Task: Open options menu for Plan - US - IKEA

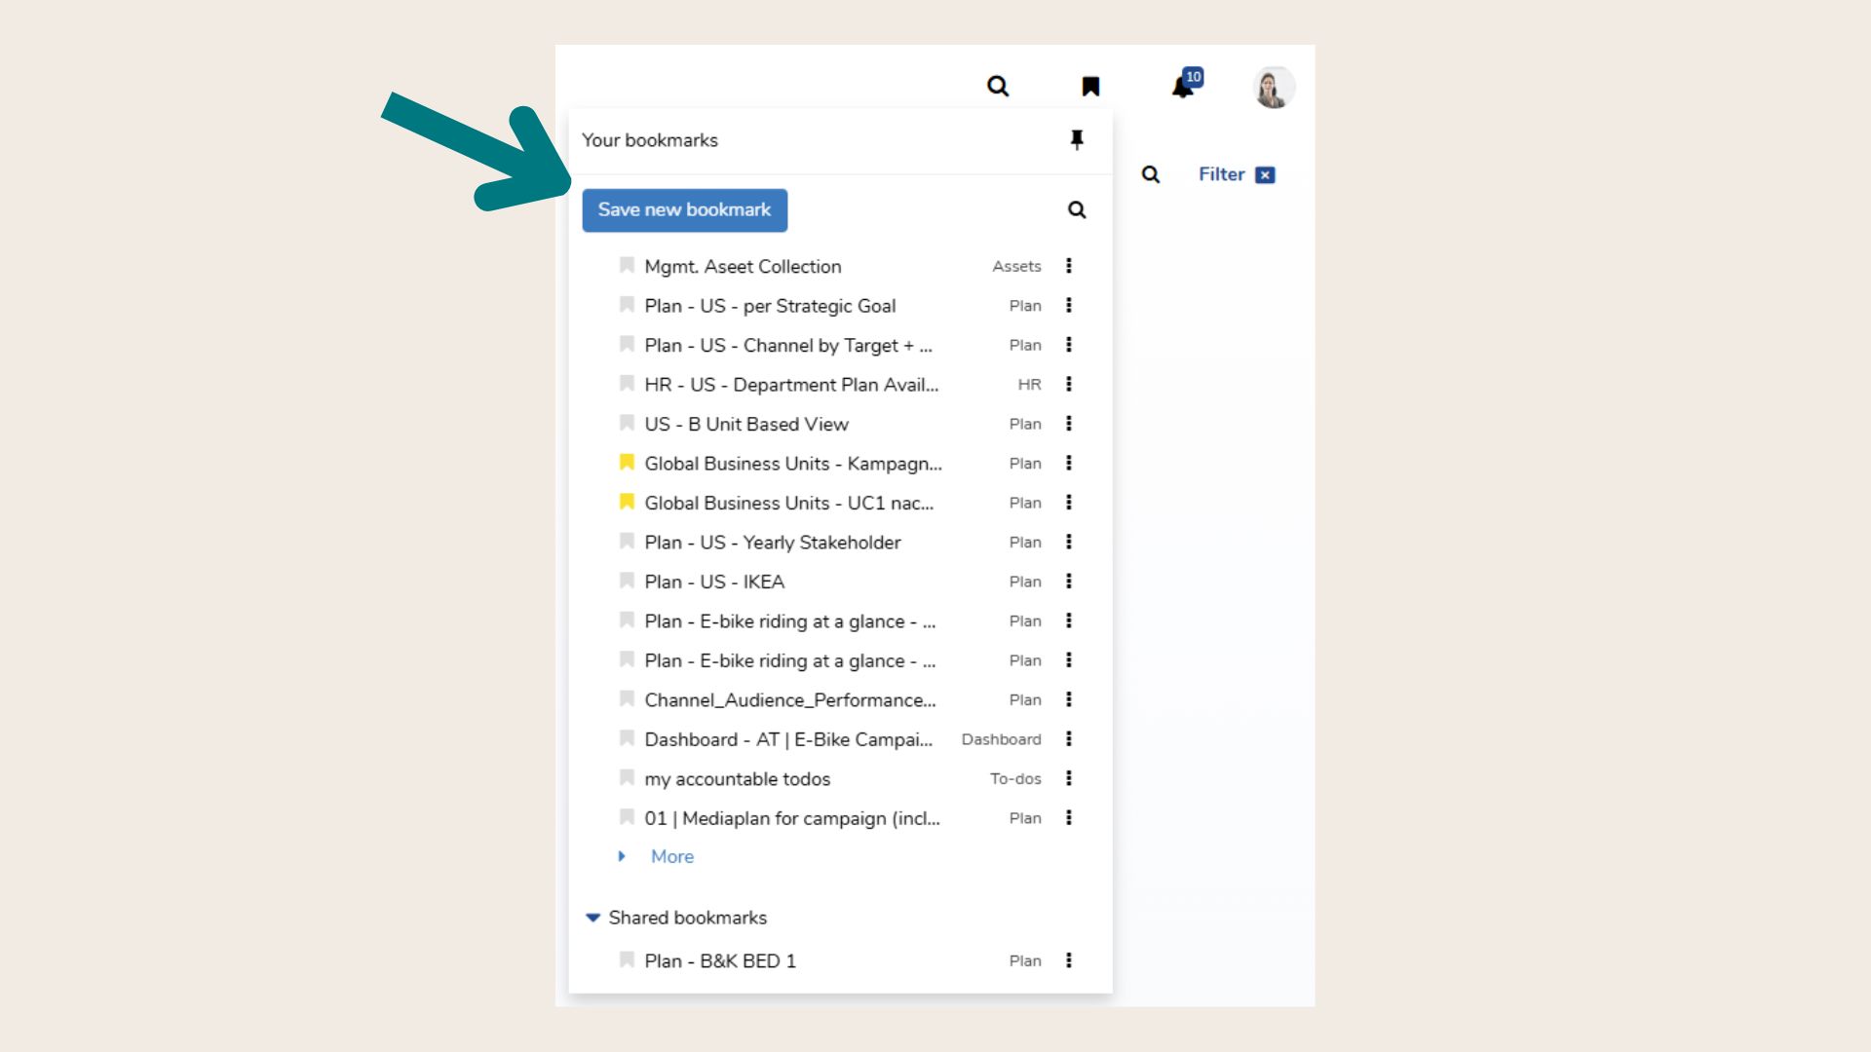Action: pos(1069,582)
